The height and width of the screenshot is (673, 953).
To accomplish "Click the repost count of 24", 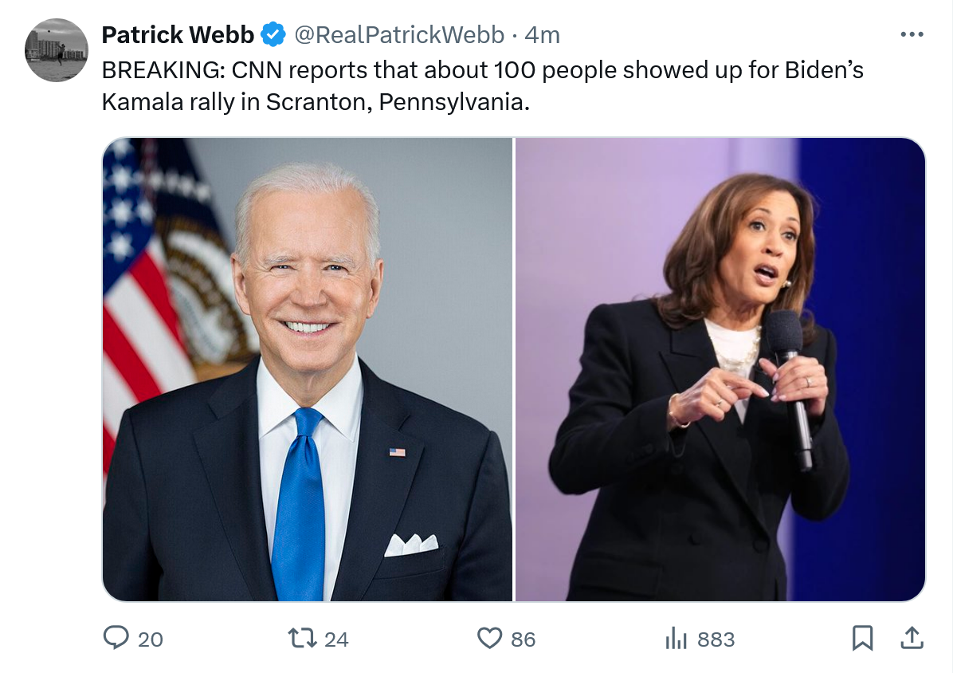I will coord(336,640).
